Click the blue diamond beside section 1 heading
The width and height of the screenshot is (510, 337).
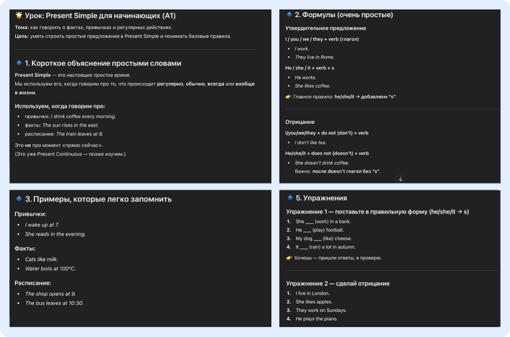[19, 63]
